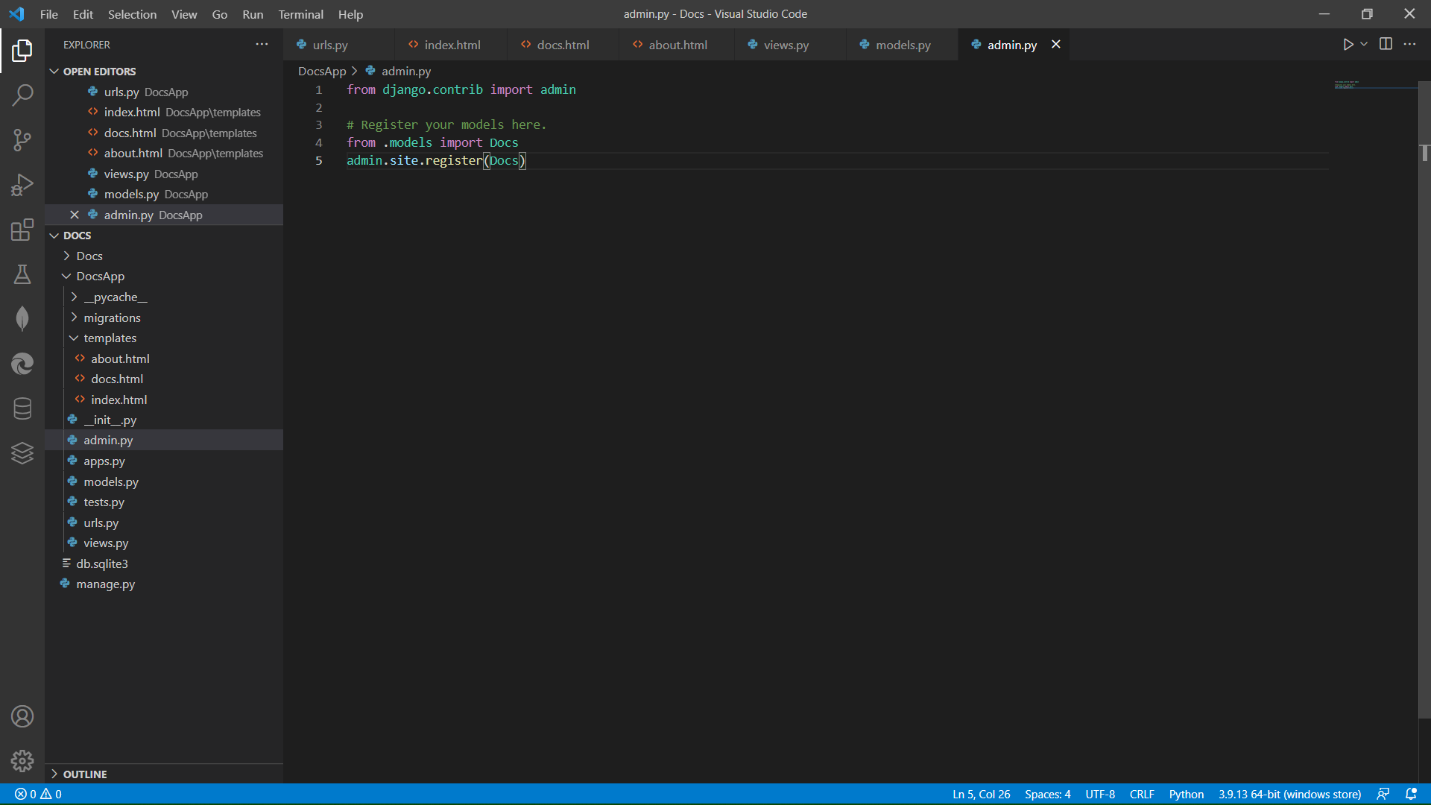
Task: Open the Accounts icon menu
Action: (x=22, y=716)
